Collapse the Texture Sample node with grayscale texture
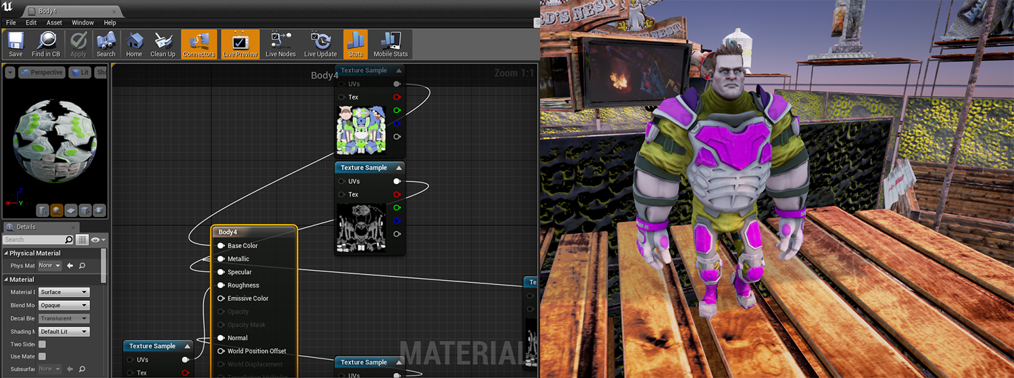Screen dimensions: 1014x378 pos(399,168)
